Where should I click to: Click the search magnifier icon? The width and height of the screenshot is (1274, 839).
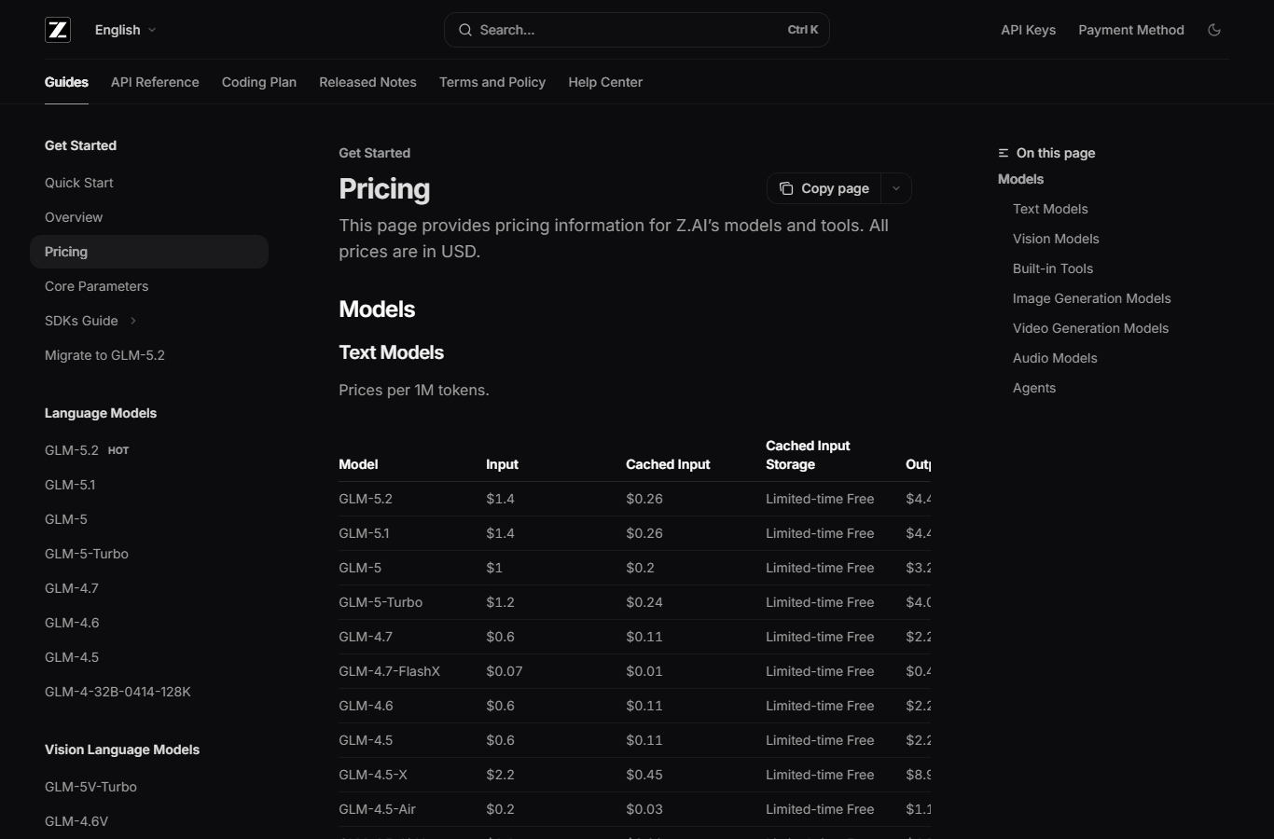[x=464, y=30]
